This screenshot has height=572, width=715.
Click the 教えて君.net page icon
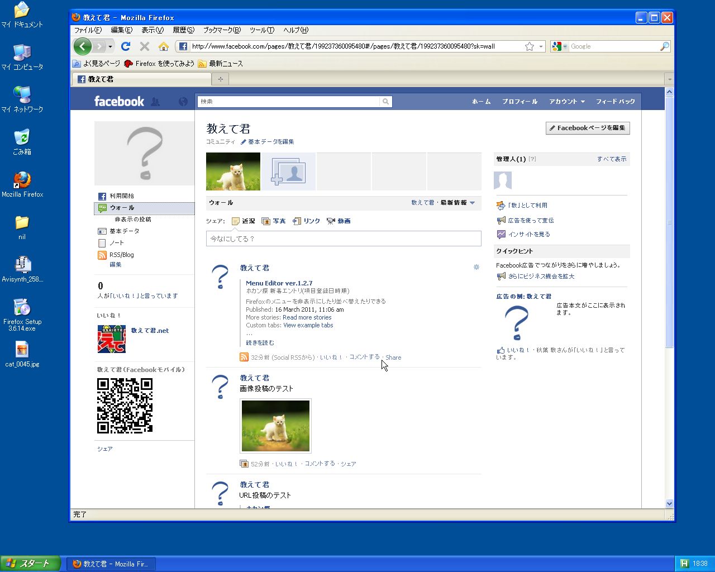tap(112, 339)
